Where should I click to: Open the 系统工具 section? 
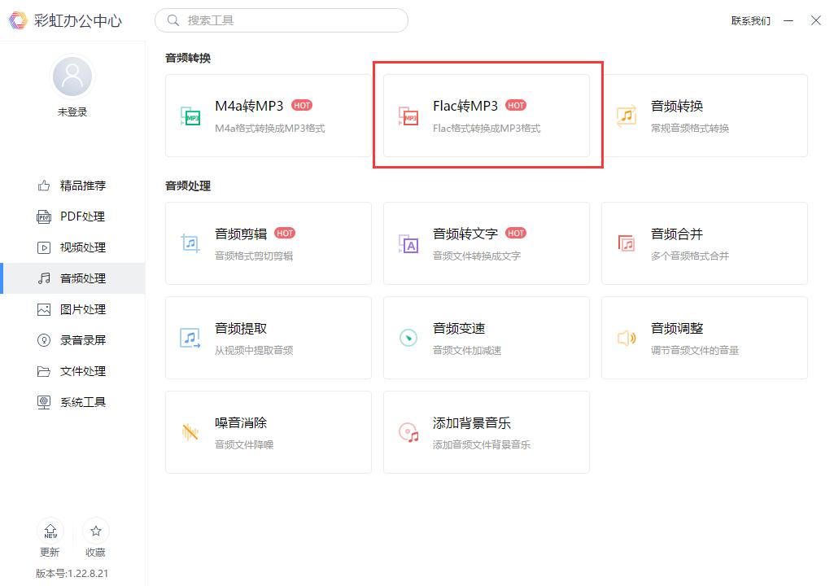(x=72, y=401)
